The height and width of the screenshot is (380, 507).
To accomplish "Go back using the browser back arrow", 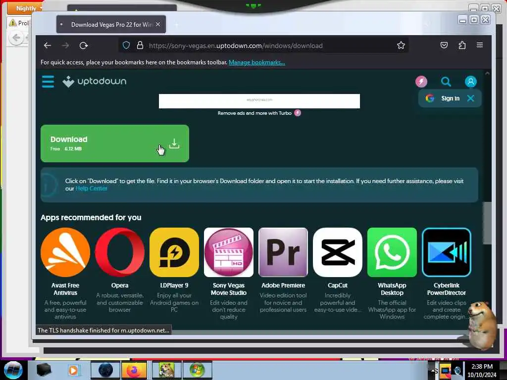I will click(48, 46).
